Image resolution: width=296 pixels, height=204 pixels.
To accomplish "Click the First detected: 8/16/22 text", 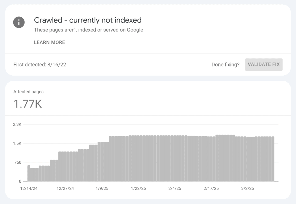I will point(40,65).
